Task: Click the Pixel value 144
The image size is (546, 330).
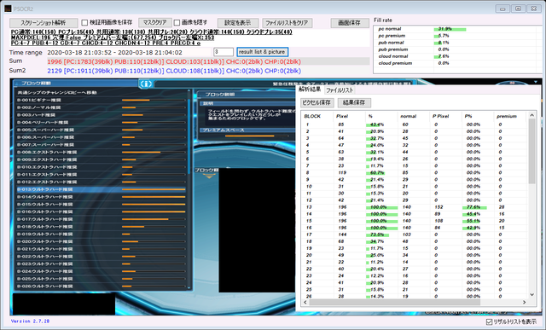Action: pyautogui.click(x=342, y=234)
